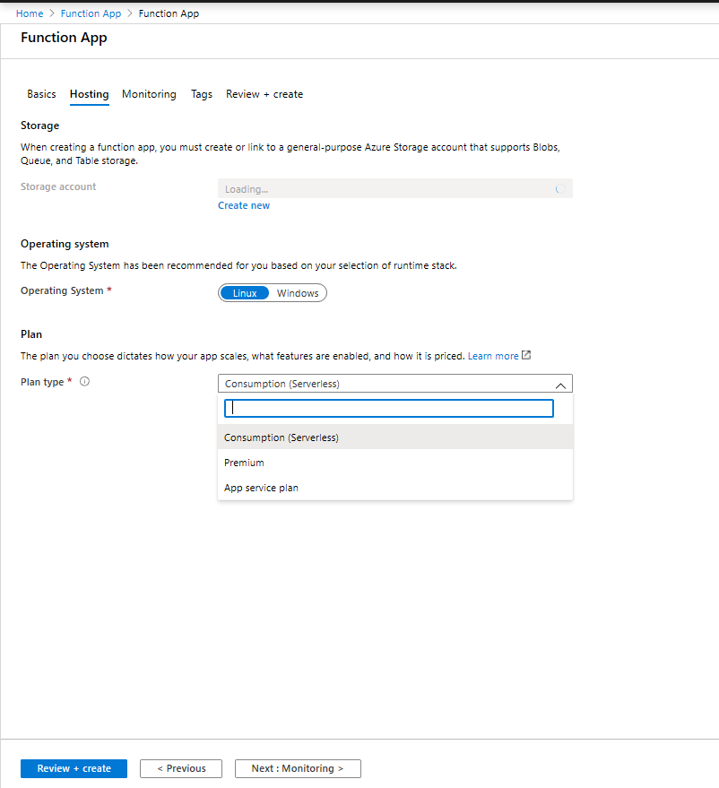Select Linux operating system
This screenshot has height=788, width=719.
(x=245, y=293)
